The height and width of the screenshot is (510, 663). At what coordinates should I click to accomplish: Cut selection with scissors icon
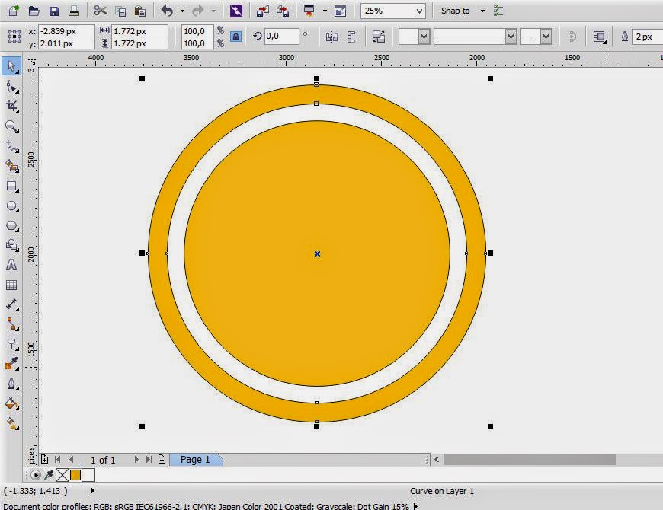(x=100, y=11)
